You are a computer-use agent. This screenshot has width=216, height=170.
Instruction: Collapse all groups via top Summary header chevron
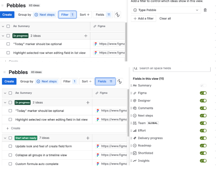pyautogui.click(x=3, y=26)
